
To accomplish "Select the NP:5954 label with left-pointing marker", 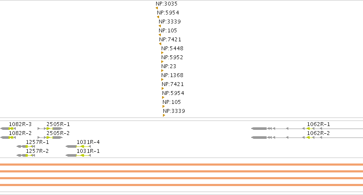I will [168, 13].
